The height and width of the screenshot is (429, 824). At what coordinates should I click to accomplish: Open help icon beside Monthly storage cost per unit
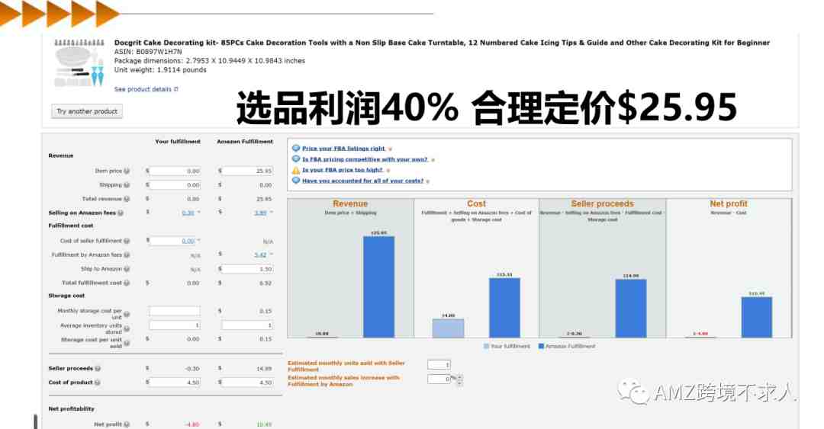pos(127,314)
